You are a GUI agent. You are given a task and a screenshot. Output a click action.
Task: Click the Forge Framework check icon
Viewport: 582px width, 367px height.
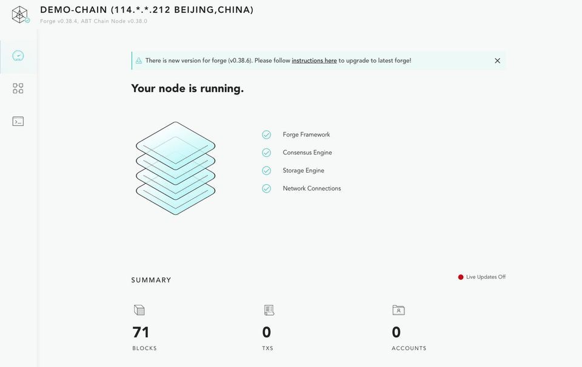266,134
